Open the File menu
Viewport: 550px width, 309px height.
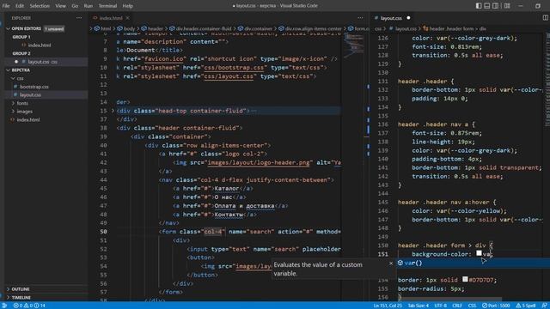pos(6,6)
